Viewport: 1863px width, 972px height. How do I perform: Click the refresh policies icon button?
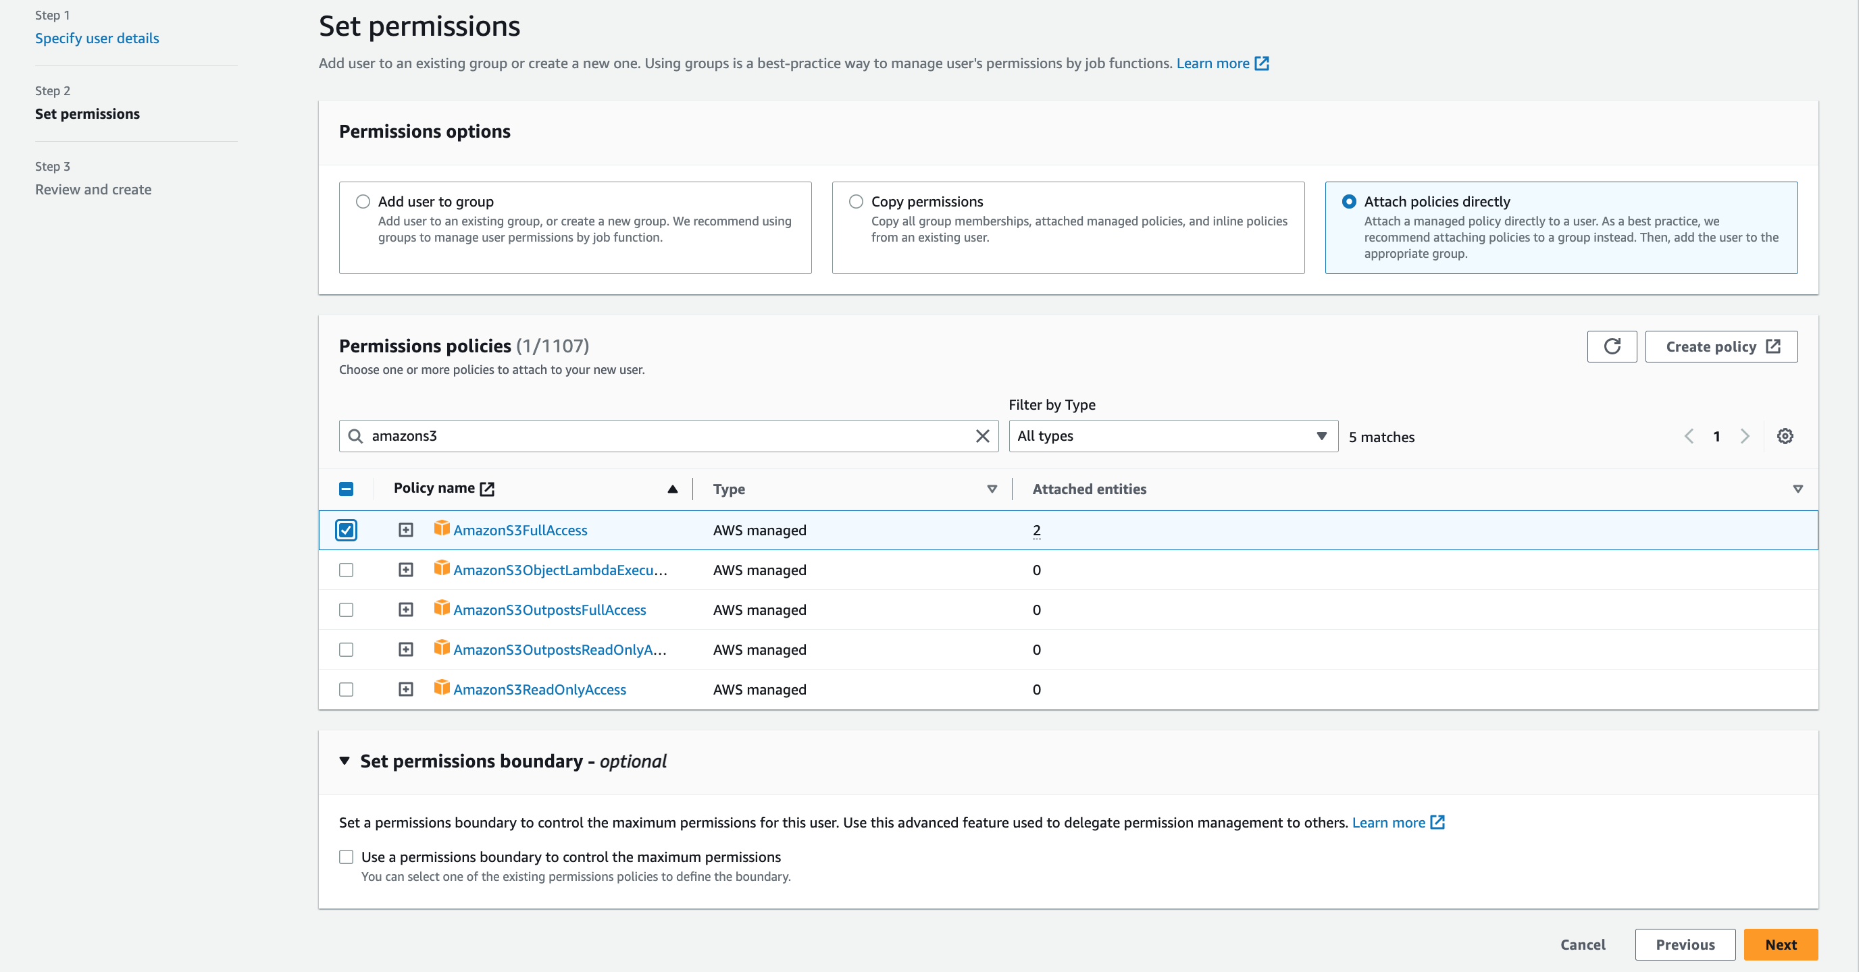[x=1611, y=346]
